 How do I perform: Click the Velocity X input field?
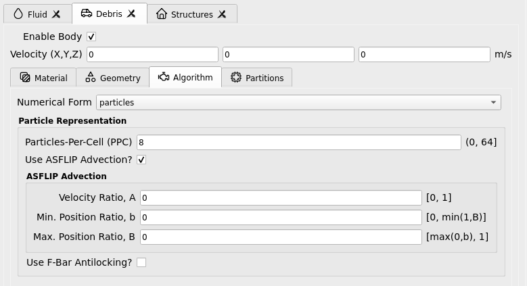point(153,55)
